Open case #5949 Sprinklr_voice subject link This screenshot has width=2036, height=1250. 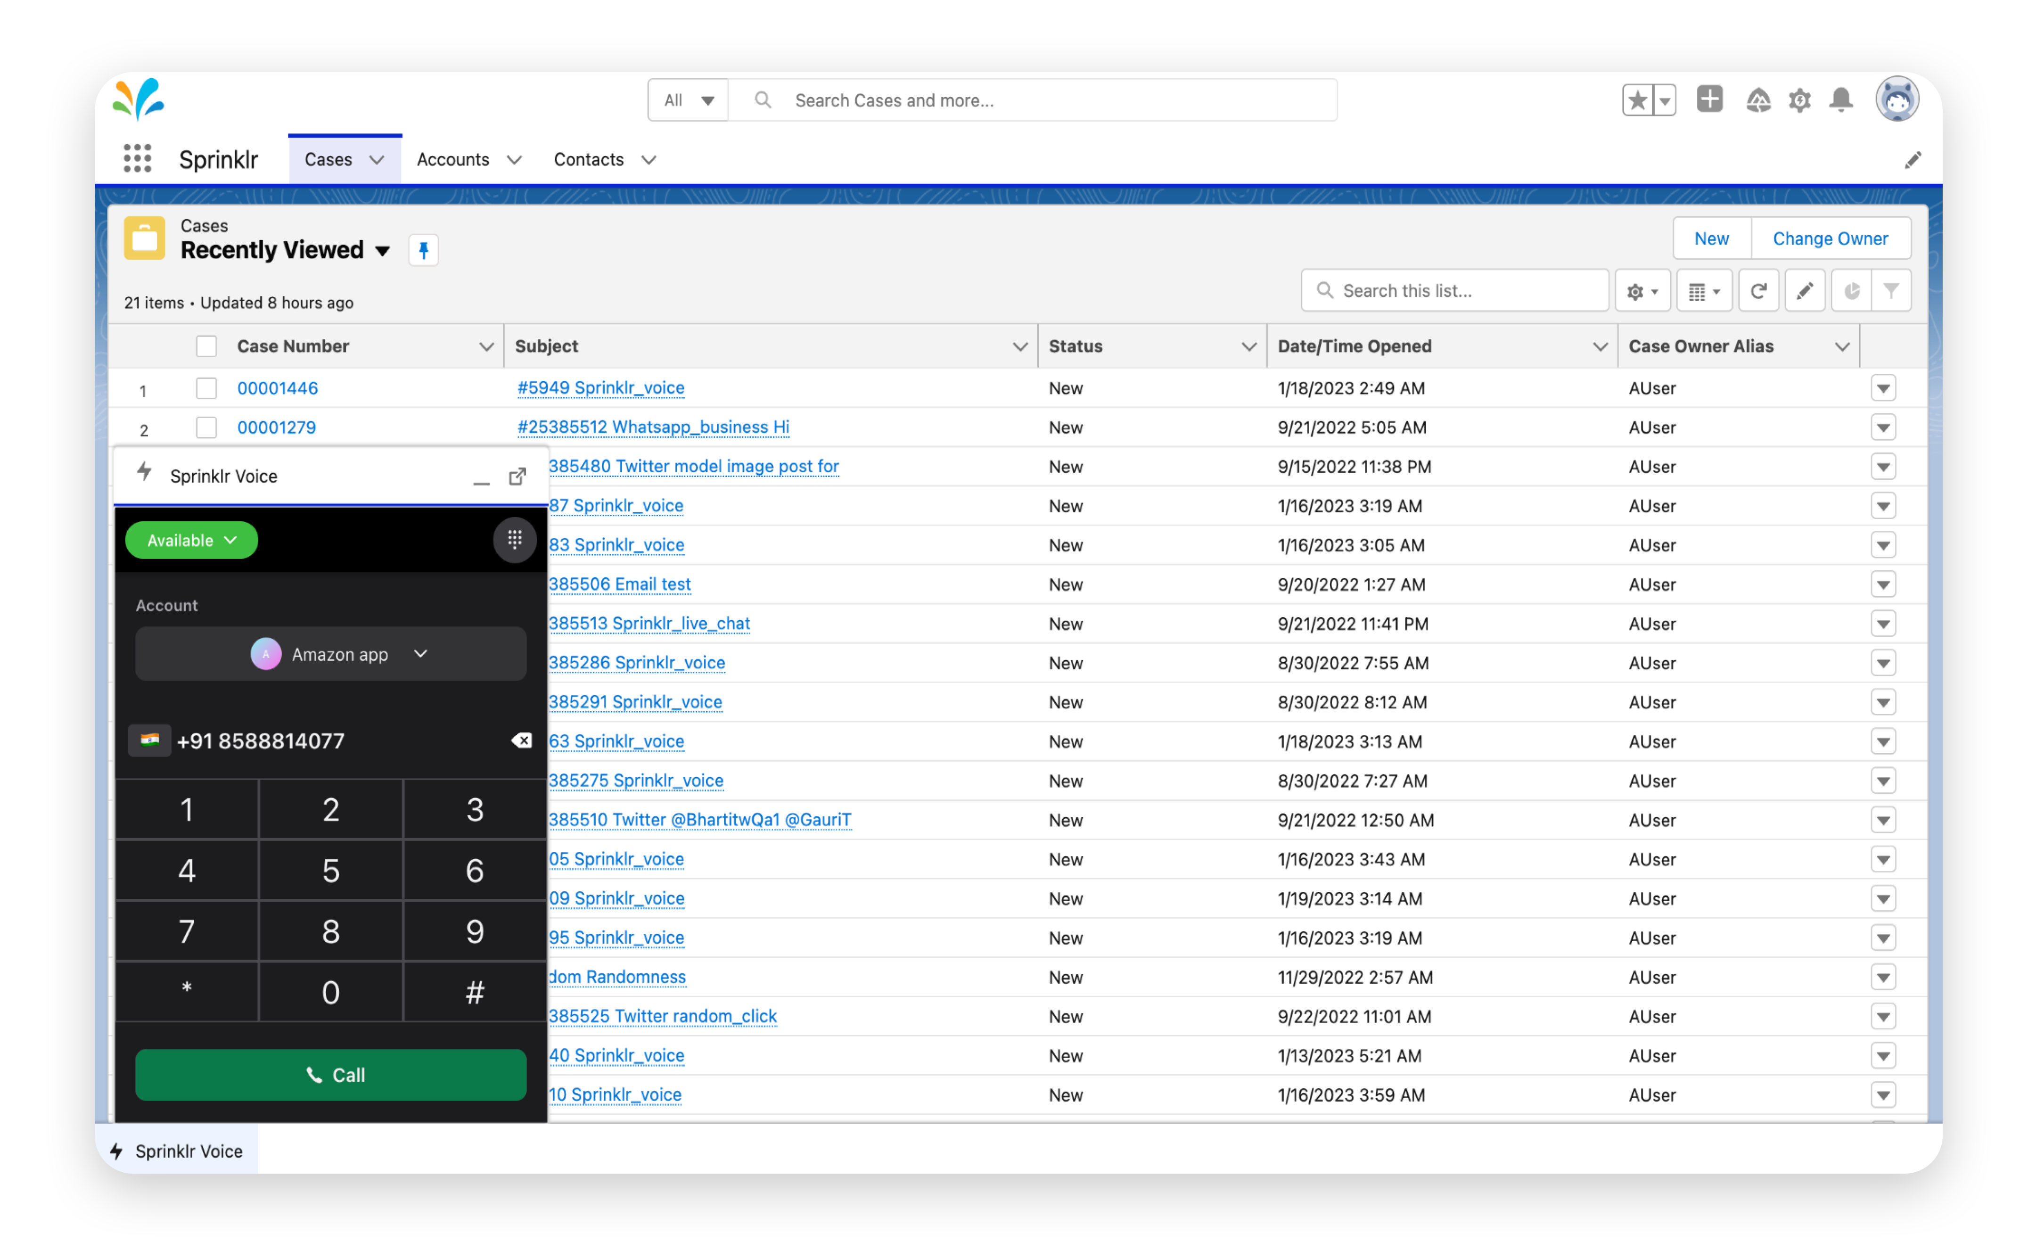600,388
